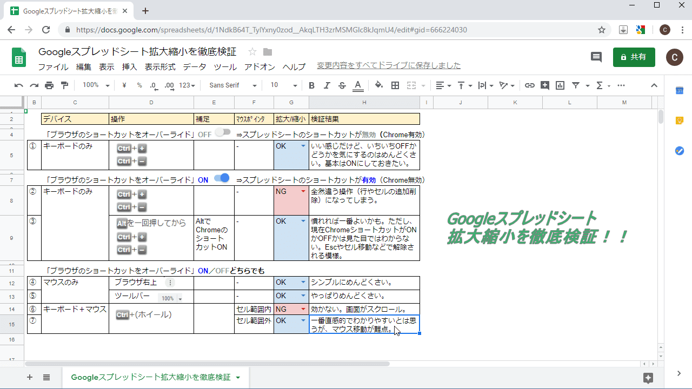
Task: Click the insert link icon
Action: [530, 85]
